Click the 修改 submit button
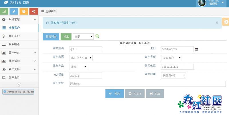This screenshot has width=229, height=115. [x=114, y=94]
